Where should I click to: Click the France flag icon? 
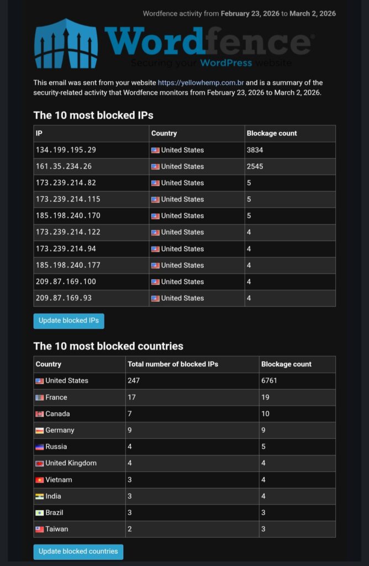click(39, 397)
